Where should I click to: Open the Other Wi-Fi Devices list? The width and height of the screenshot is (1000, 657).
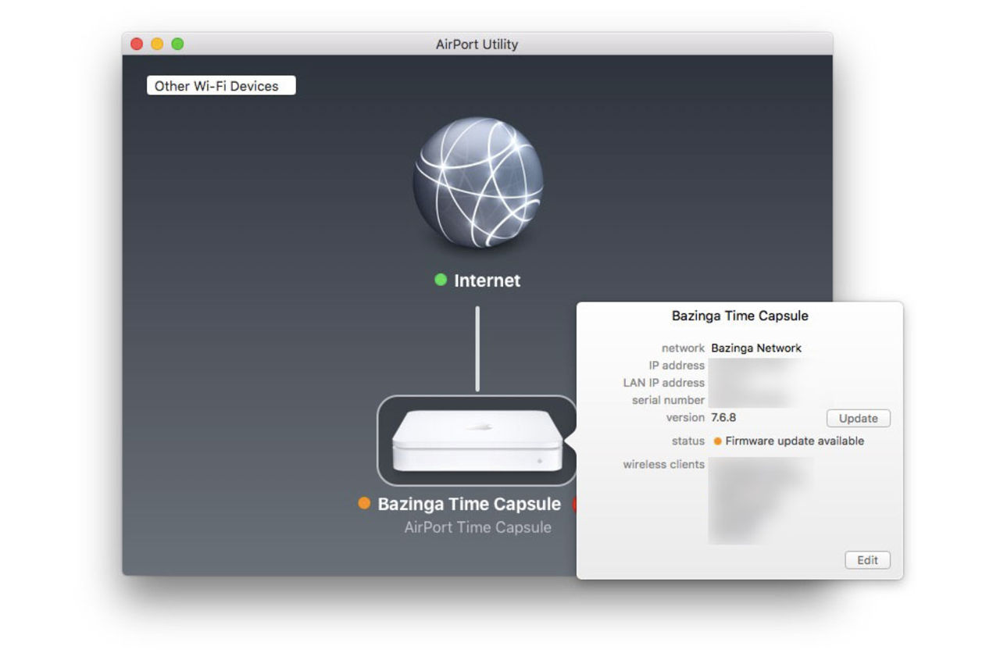coord(221,86)
